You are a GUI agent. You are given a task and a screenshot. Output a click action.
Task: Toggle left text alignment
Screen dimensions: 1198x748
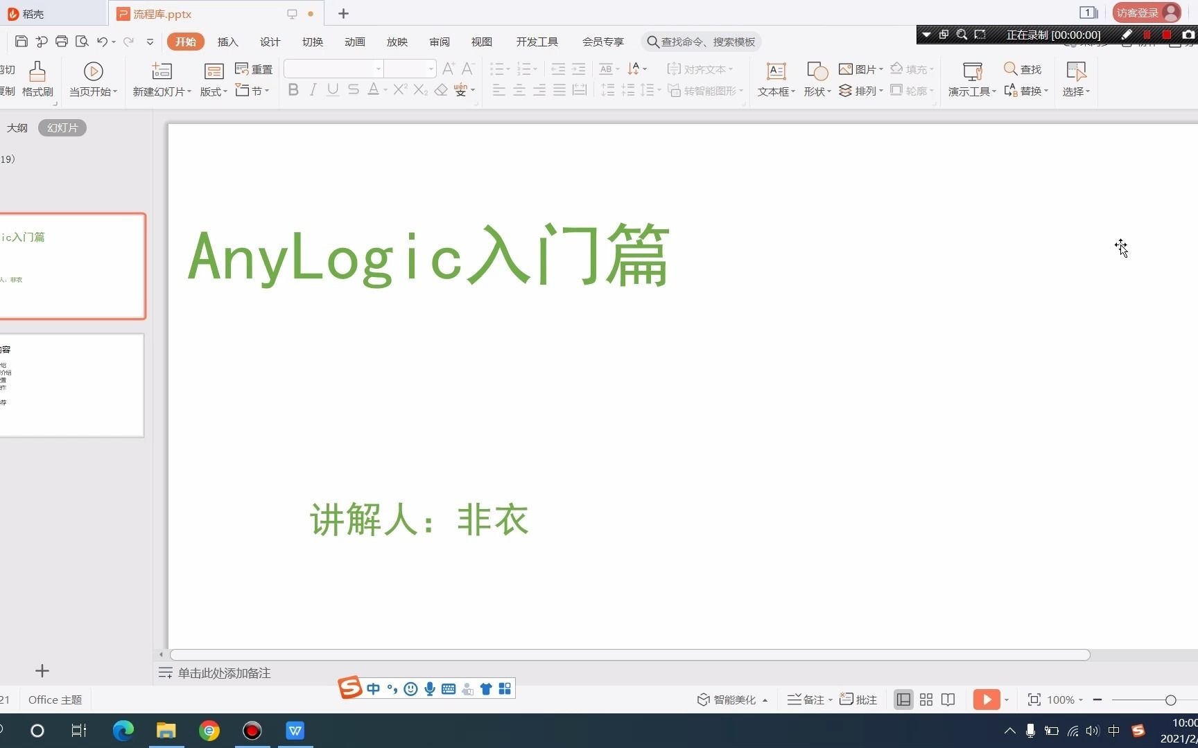(498, 90)
